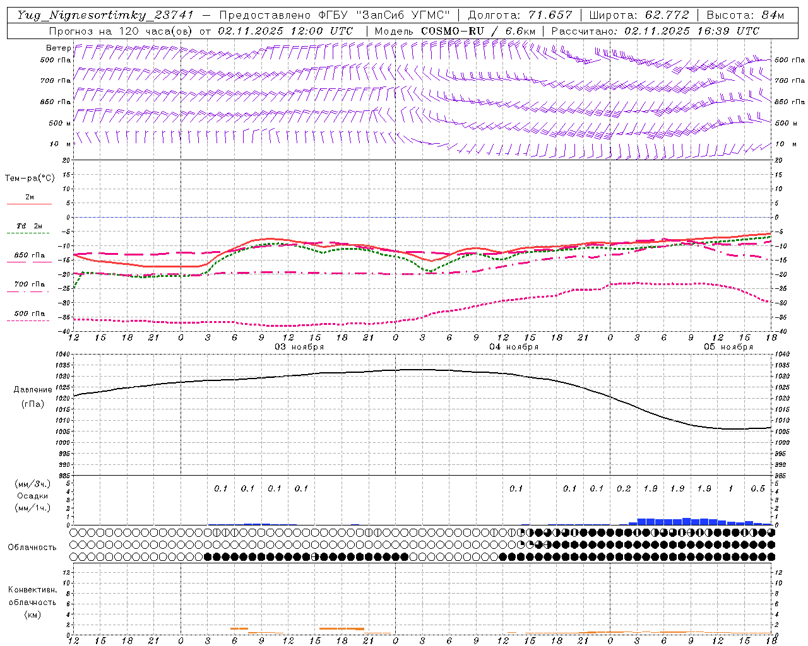Click the 05 ноября date label
808x646 pixels.
tap(728, 347)
